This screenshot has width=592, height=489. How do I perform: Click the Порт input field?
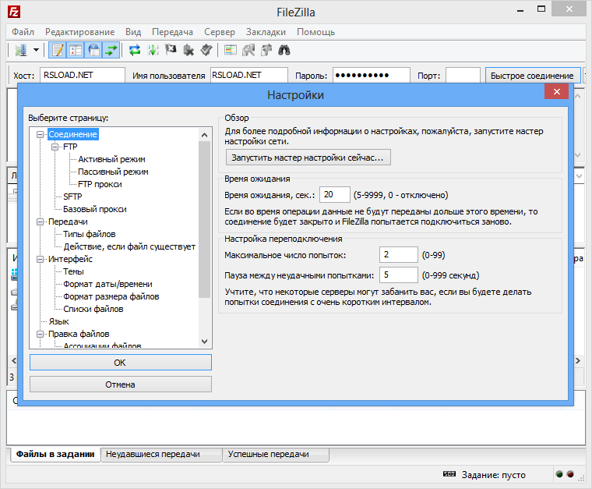click(x=463, y=75)
